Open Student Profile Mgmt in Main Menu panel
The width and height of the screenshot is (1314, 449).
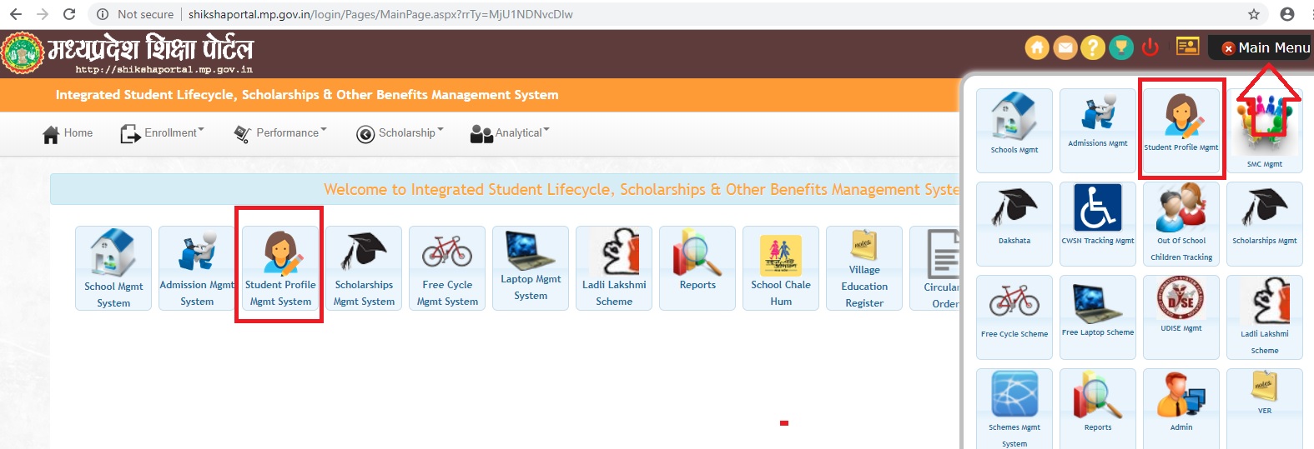click(1181, 127)
